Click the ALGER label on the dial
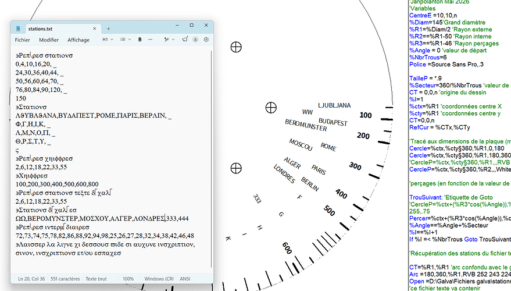511x291 pixels. pos(292,163)
